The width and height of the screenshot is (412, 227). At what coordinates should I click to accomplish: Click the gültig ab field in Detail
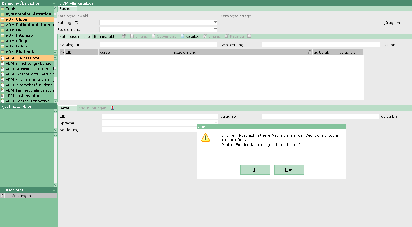click(x=320, y=116)
